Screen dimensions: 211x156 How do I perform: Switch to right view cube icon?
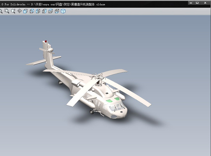44,11
